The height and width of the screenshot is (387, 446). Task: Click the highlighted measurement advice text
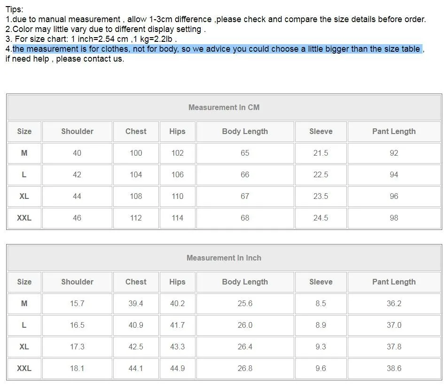pos(217,49)
